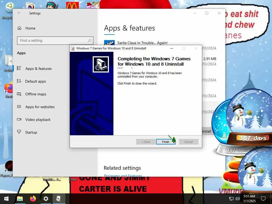Click the wizard title bar card icon
The image size is (272, 204).
[73, 48]
